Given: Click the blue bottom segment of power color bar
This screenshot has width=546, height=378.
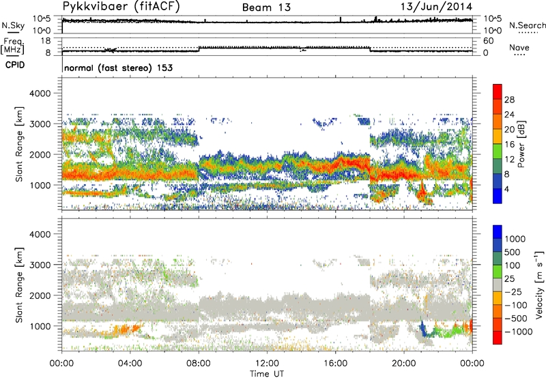Looking at the screenshot, I should [x=498, y=197].
